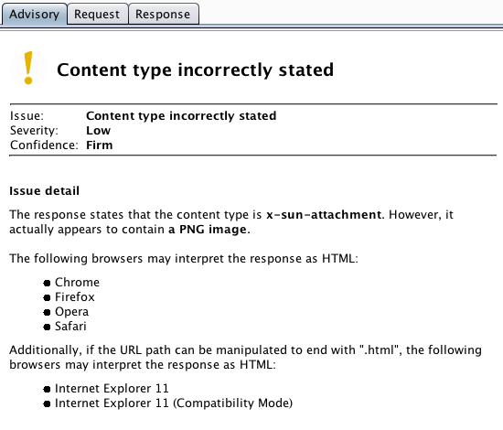Click the bold a PNG image text

208,229
